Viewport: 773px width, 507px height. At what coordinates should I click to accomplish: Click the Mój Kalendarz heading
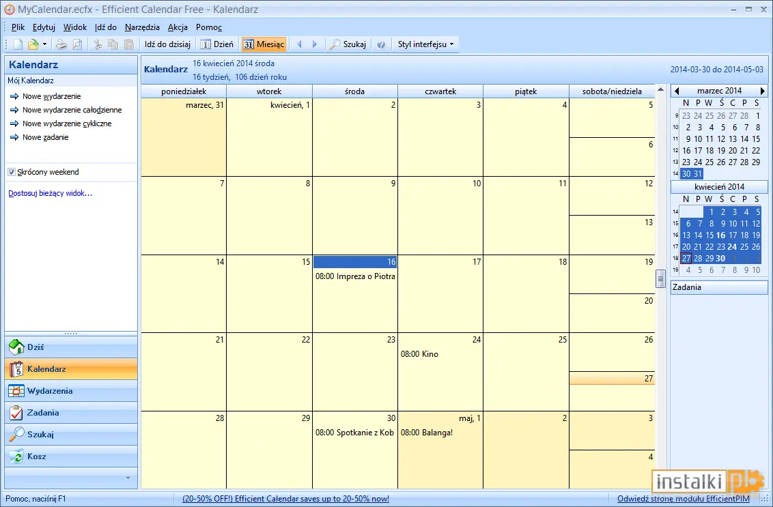pyautogui.click(x=31, y=81)
